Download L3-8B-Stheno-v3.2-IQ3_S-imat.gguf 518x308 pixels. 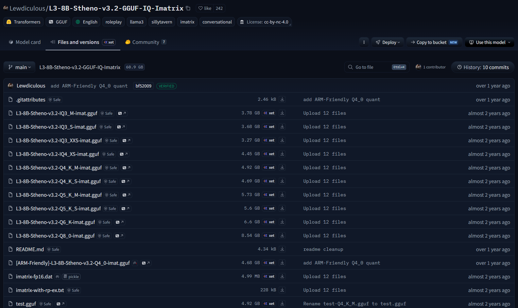(282, 127)
